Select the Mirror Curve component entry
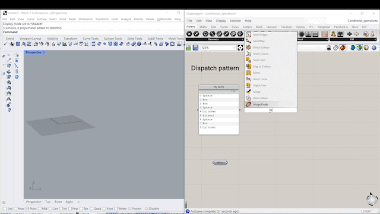Image resolution: width=380 pixels, height=214 pixels. click(x=271, y=79)
